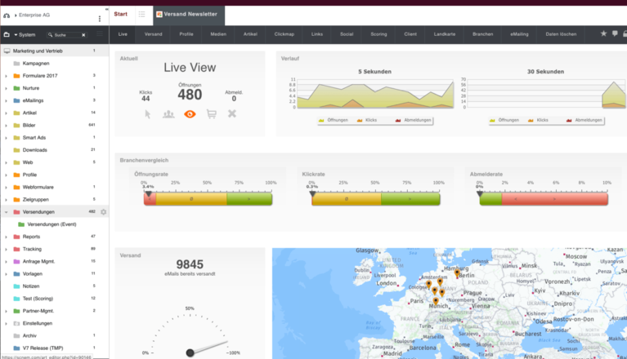This screenshot has height=359, width=627.
Task: Select the people group icon in Live View
Action: pyautogui.click(x=168, y=114)
